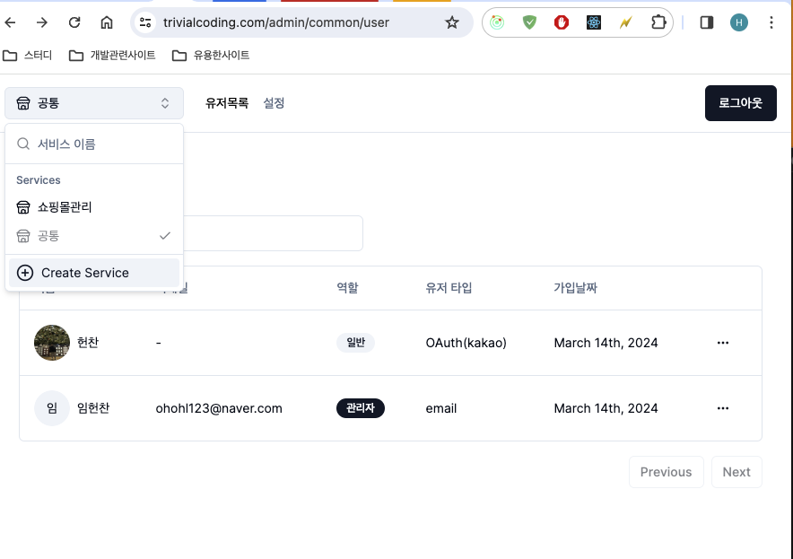
Task: Open the browser extensions puzzle icon
Action: click(658, 22)
